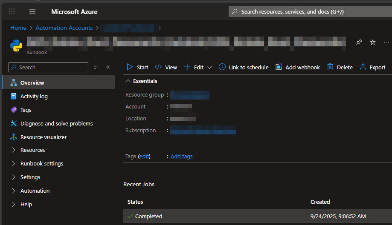Click the Tags edit link

point(144,156)
